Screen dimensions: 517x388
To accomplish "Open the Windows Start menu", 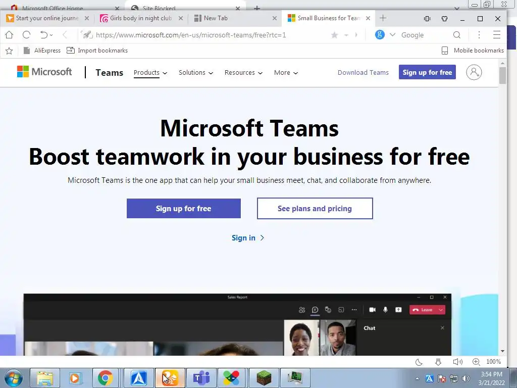I will (x=14, y=378).
